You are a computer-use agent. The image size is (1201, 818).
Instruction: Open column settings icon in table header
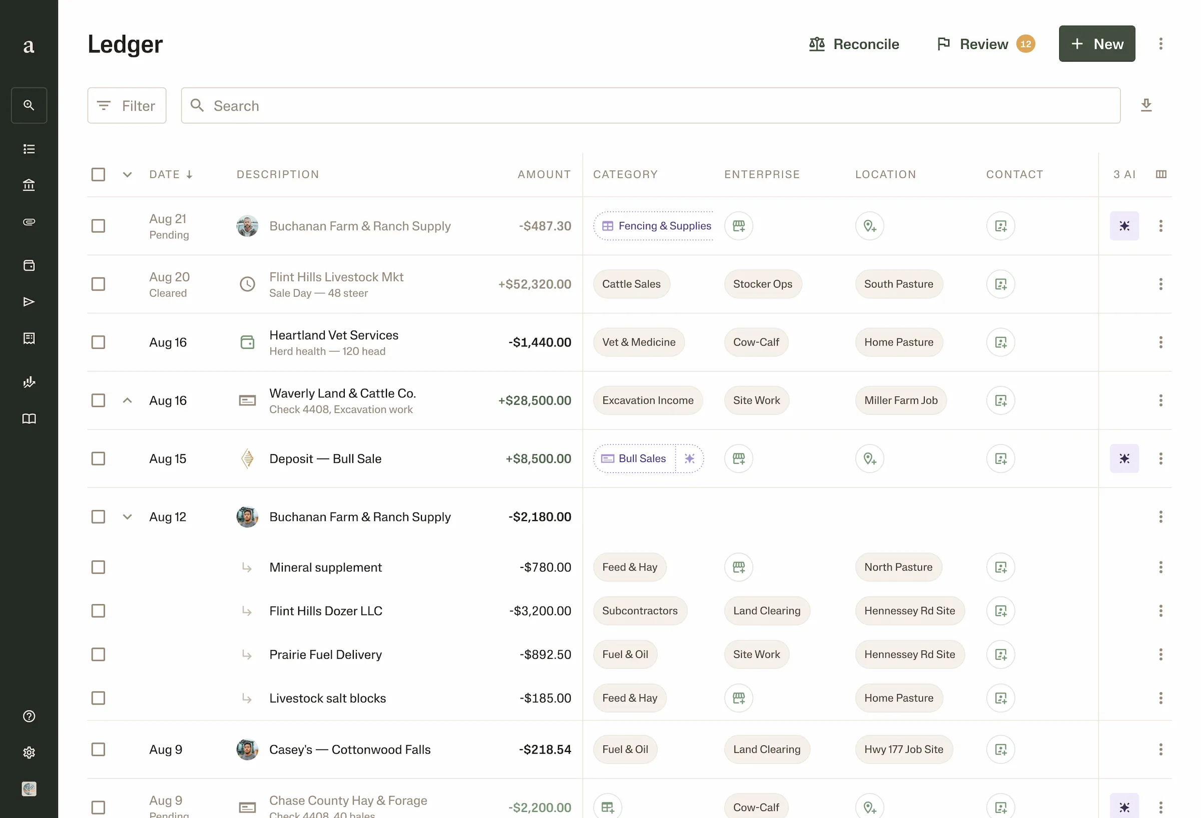coord(1160,174)
